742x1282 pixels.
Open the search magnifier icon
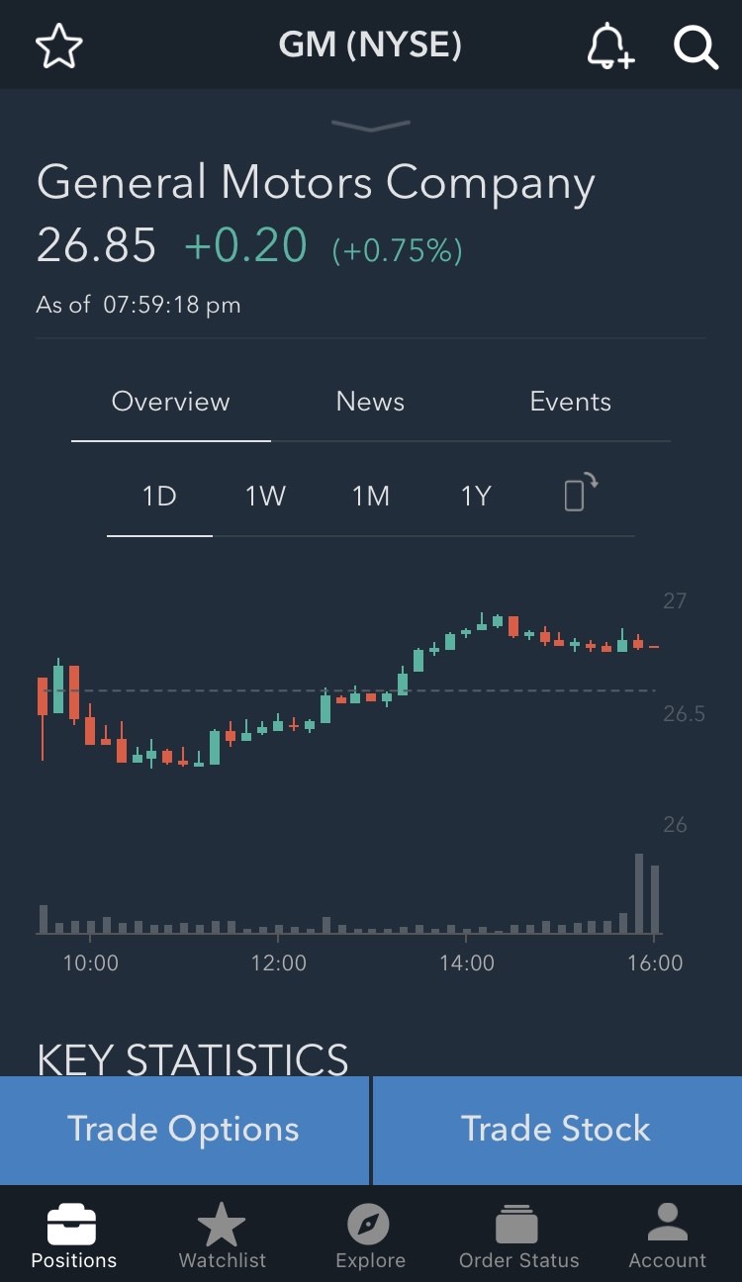[696, 46]
